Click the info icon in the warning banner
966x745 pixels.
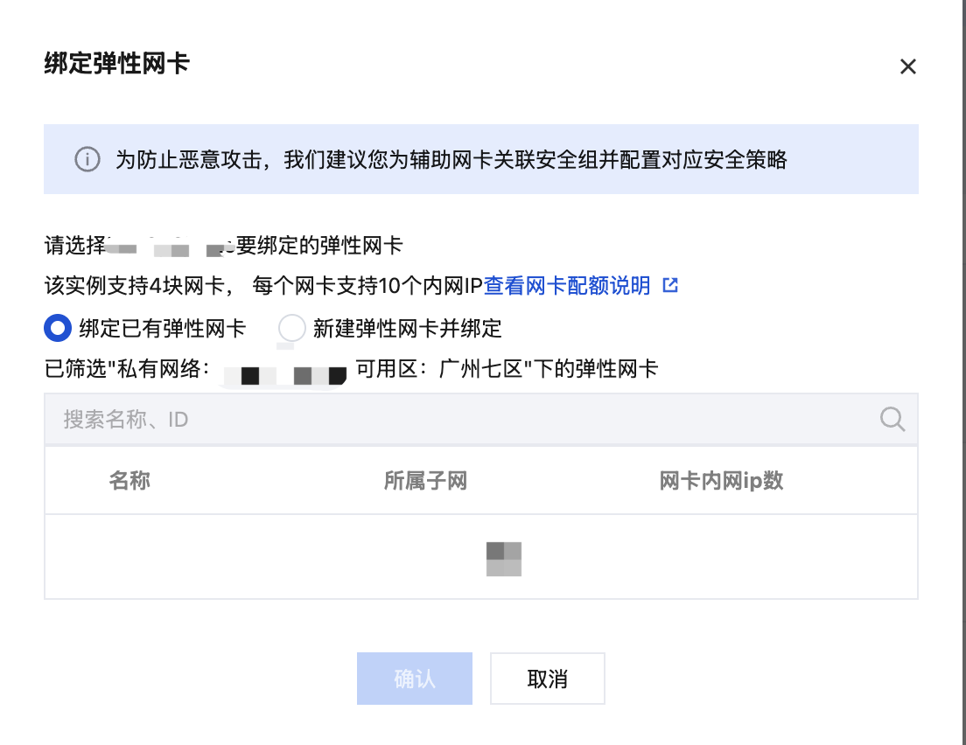click(87, 159)
